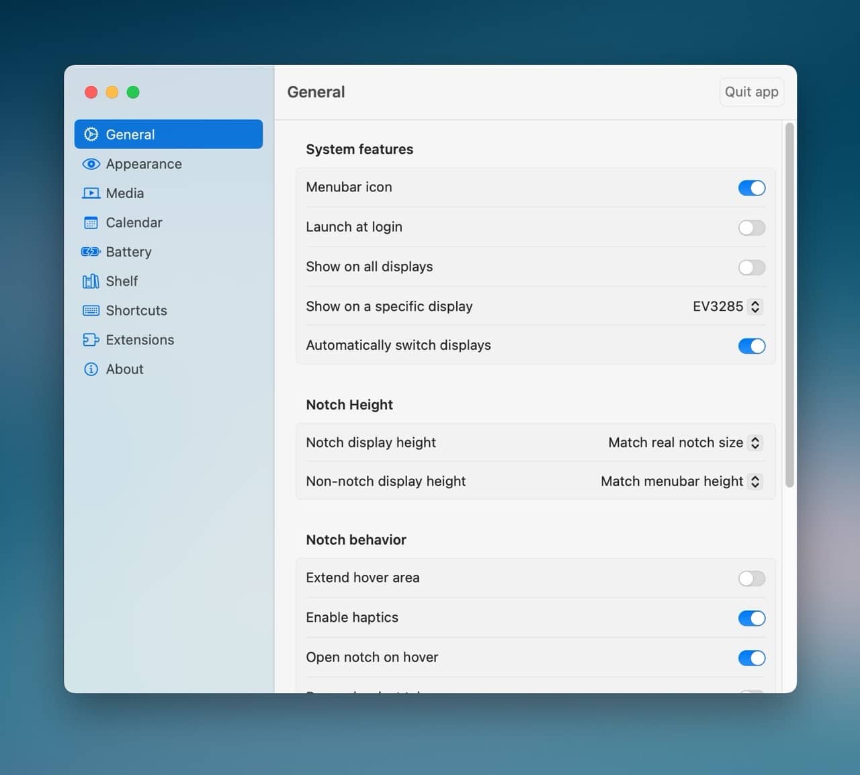Click the Media play-screen icon
This screenshot has height=775, width=860.
click(x=91, y=193)
